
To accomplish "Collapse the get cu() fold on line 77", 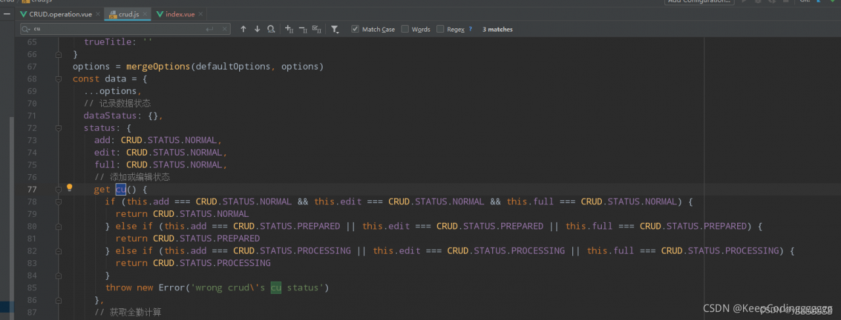I will tap(58, 189).
